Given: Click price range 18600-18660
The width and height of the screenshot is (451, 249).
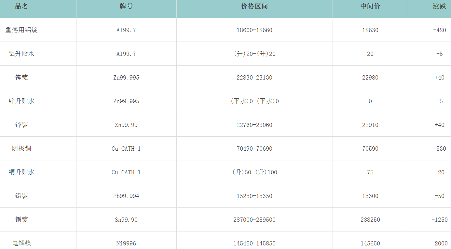Looking at the screenshot, I should tap(254, 30).
